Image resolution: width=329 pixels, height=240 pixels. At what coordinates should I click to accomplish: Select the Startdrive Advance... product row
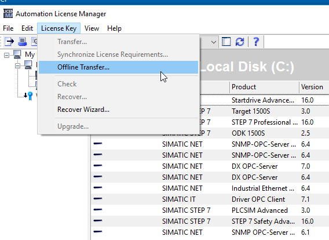(263, 100)
